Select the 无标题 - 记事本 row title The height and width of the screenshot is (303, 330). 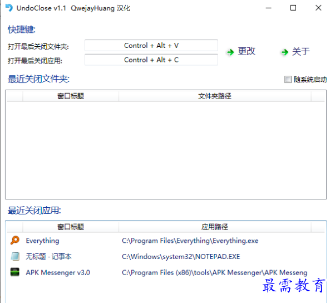[x=48, y=256]
